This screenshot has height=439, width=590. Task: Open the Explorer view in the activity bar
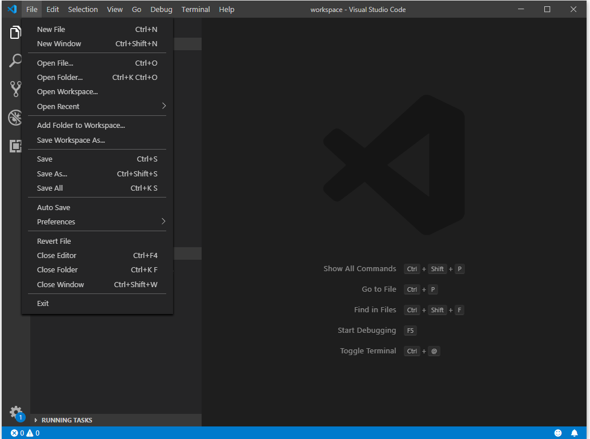15,33
